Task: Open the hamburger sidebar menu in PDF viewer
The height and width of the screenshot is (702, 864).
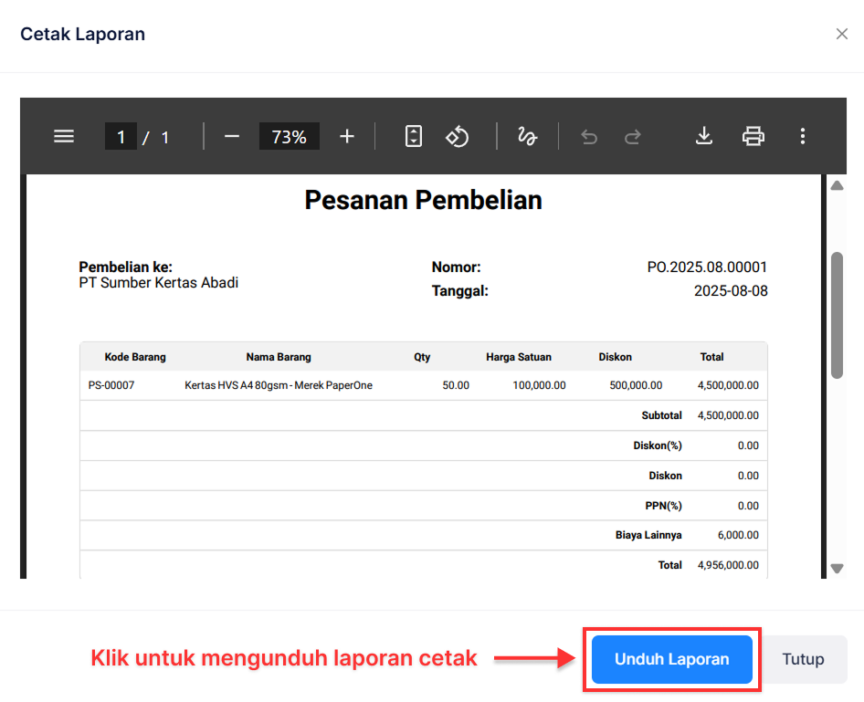Action: pyautogui.click(x=63, y=136)
